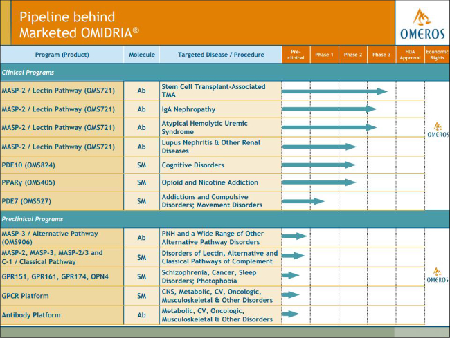Click 'SM' molecule in GPCR Platform row

click(x=142, y=296)
